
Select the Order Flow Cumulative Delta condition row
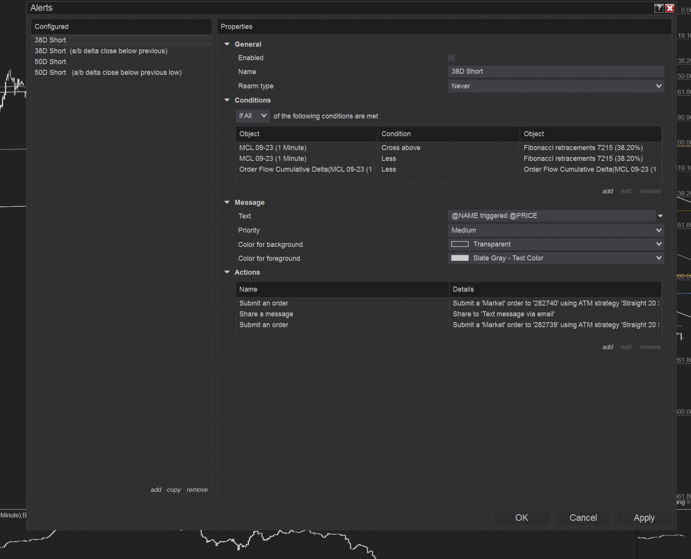tap(449, 169)
